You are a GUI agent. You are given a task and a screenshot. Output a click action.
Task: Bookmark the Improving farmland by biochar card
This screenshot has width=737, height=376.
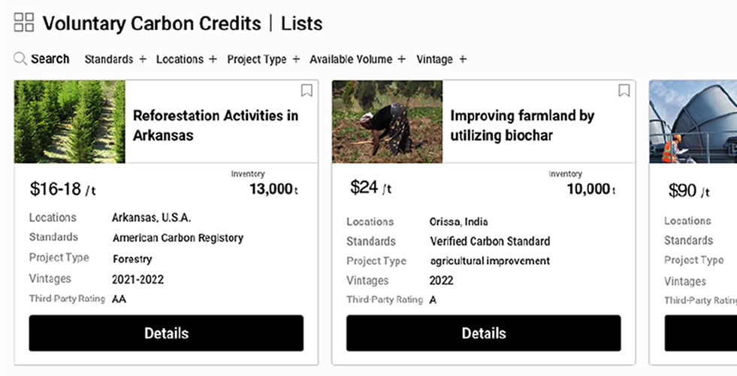[624, 90]
